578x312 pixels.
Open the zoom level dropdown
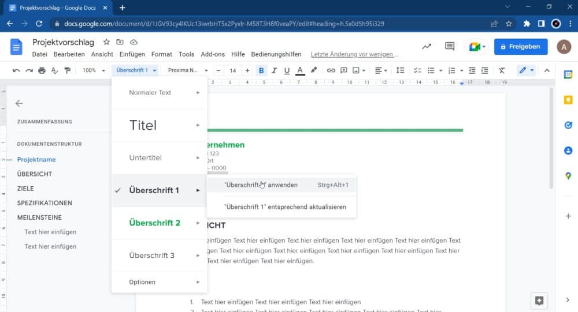pyautogui.click(x=94, y=70)
